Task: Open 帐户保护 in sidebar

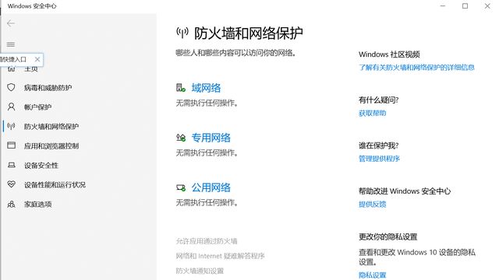Action: point(38,107)
